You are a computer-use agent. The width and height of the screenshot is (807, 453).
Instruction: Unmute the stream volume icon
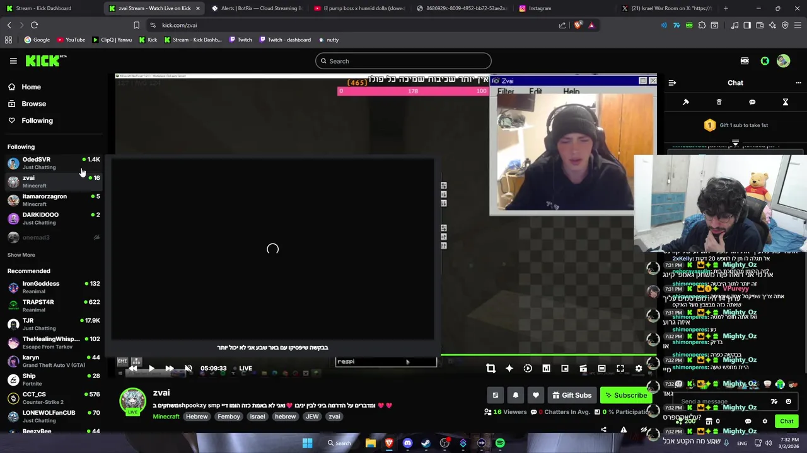coord(188,369)
